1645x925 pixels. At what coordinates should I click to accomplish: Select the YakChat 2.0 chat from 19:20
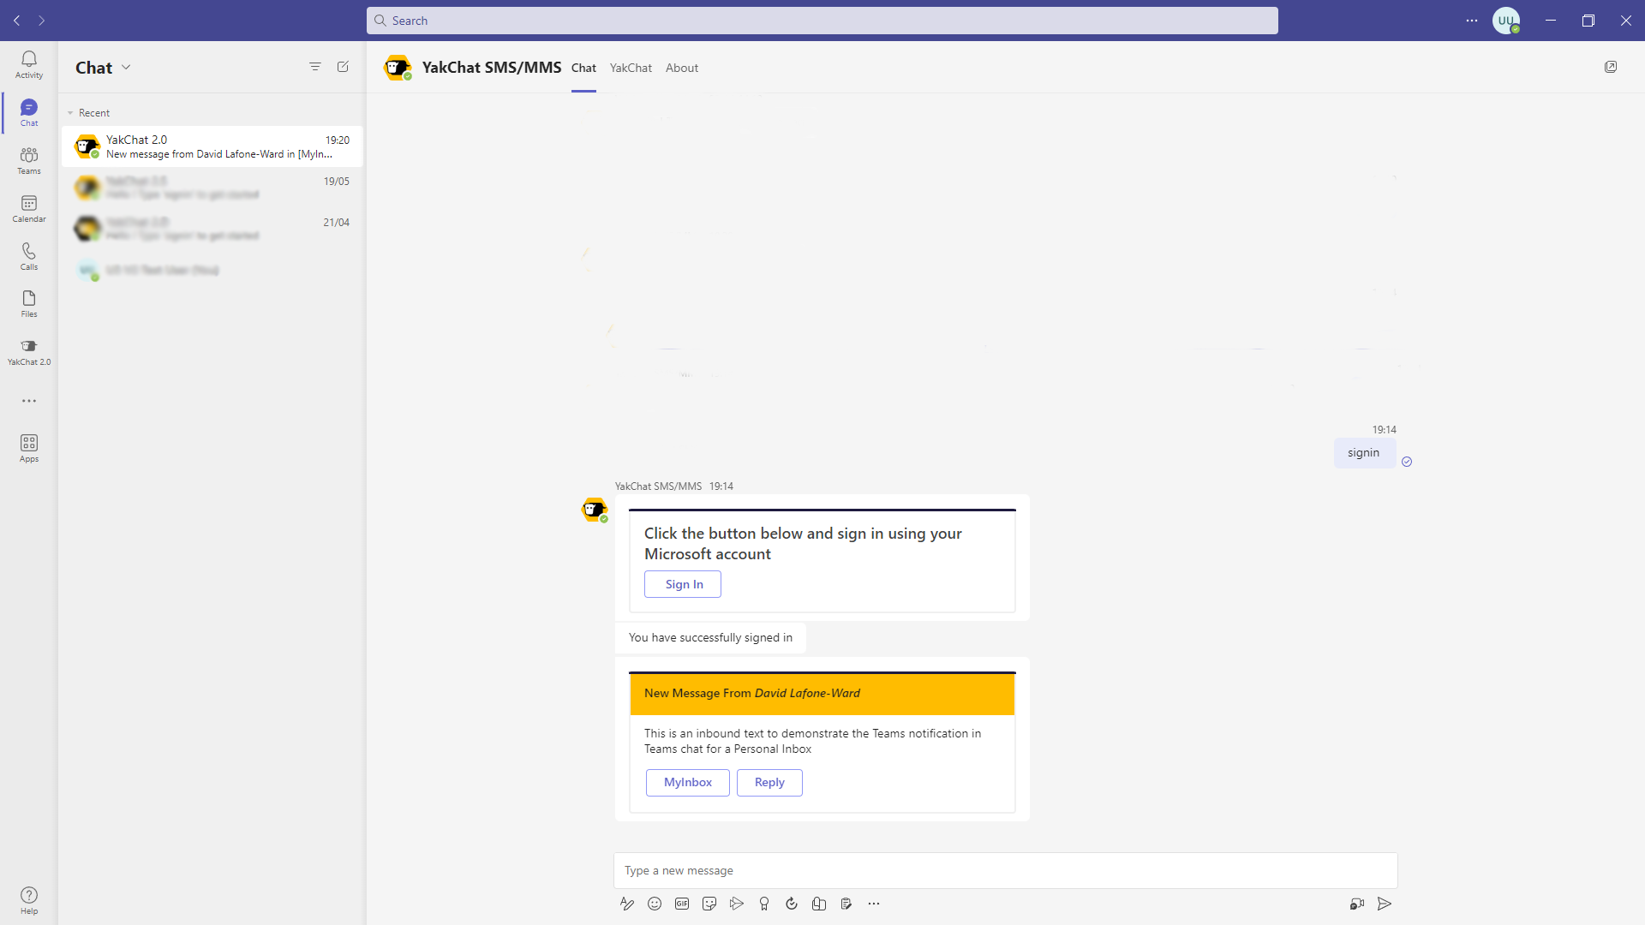[212, 146]
